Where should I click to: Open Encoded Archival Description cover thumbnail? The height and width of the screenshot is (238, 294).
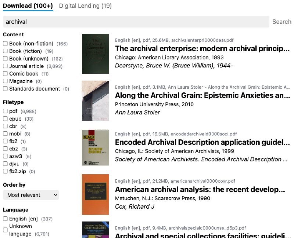(95, 147)
